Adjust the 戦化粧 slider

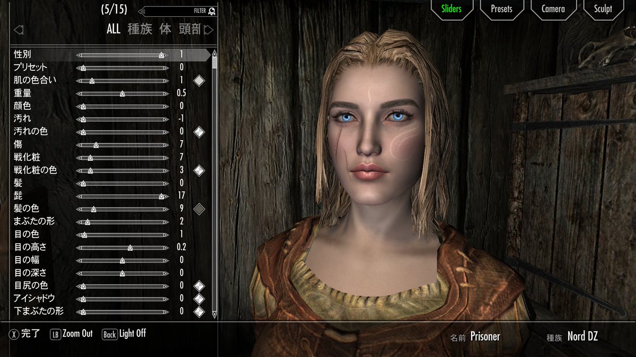(122, 158)
